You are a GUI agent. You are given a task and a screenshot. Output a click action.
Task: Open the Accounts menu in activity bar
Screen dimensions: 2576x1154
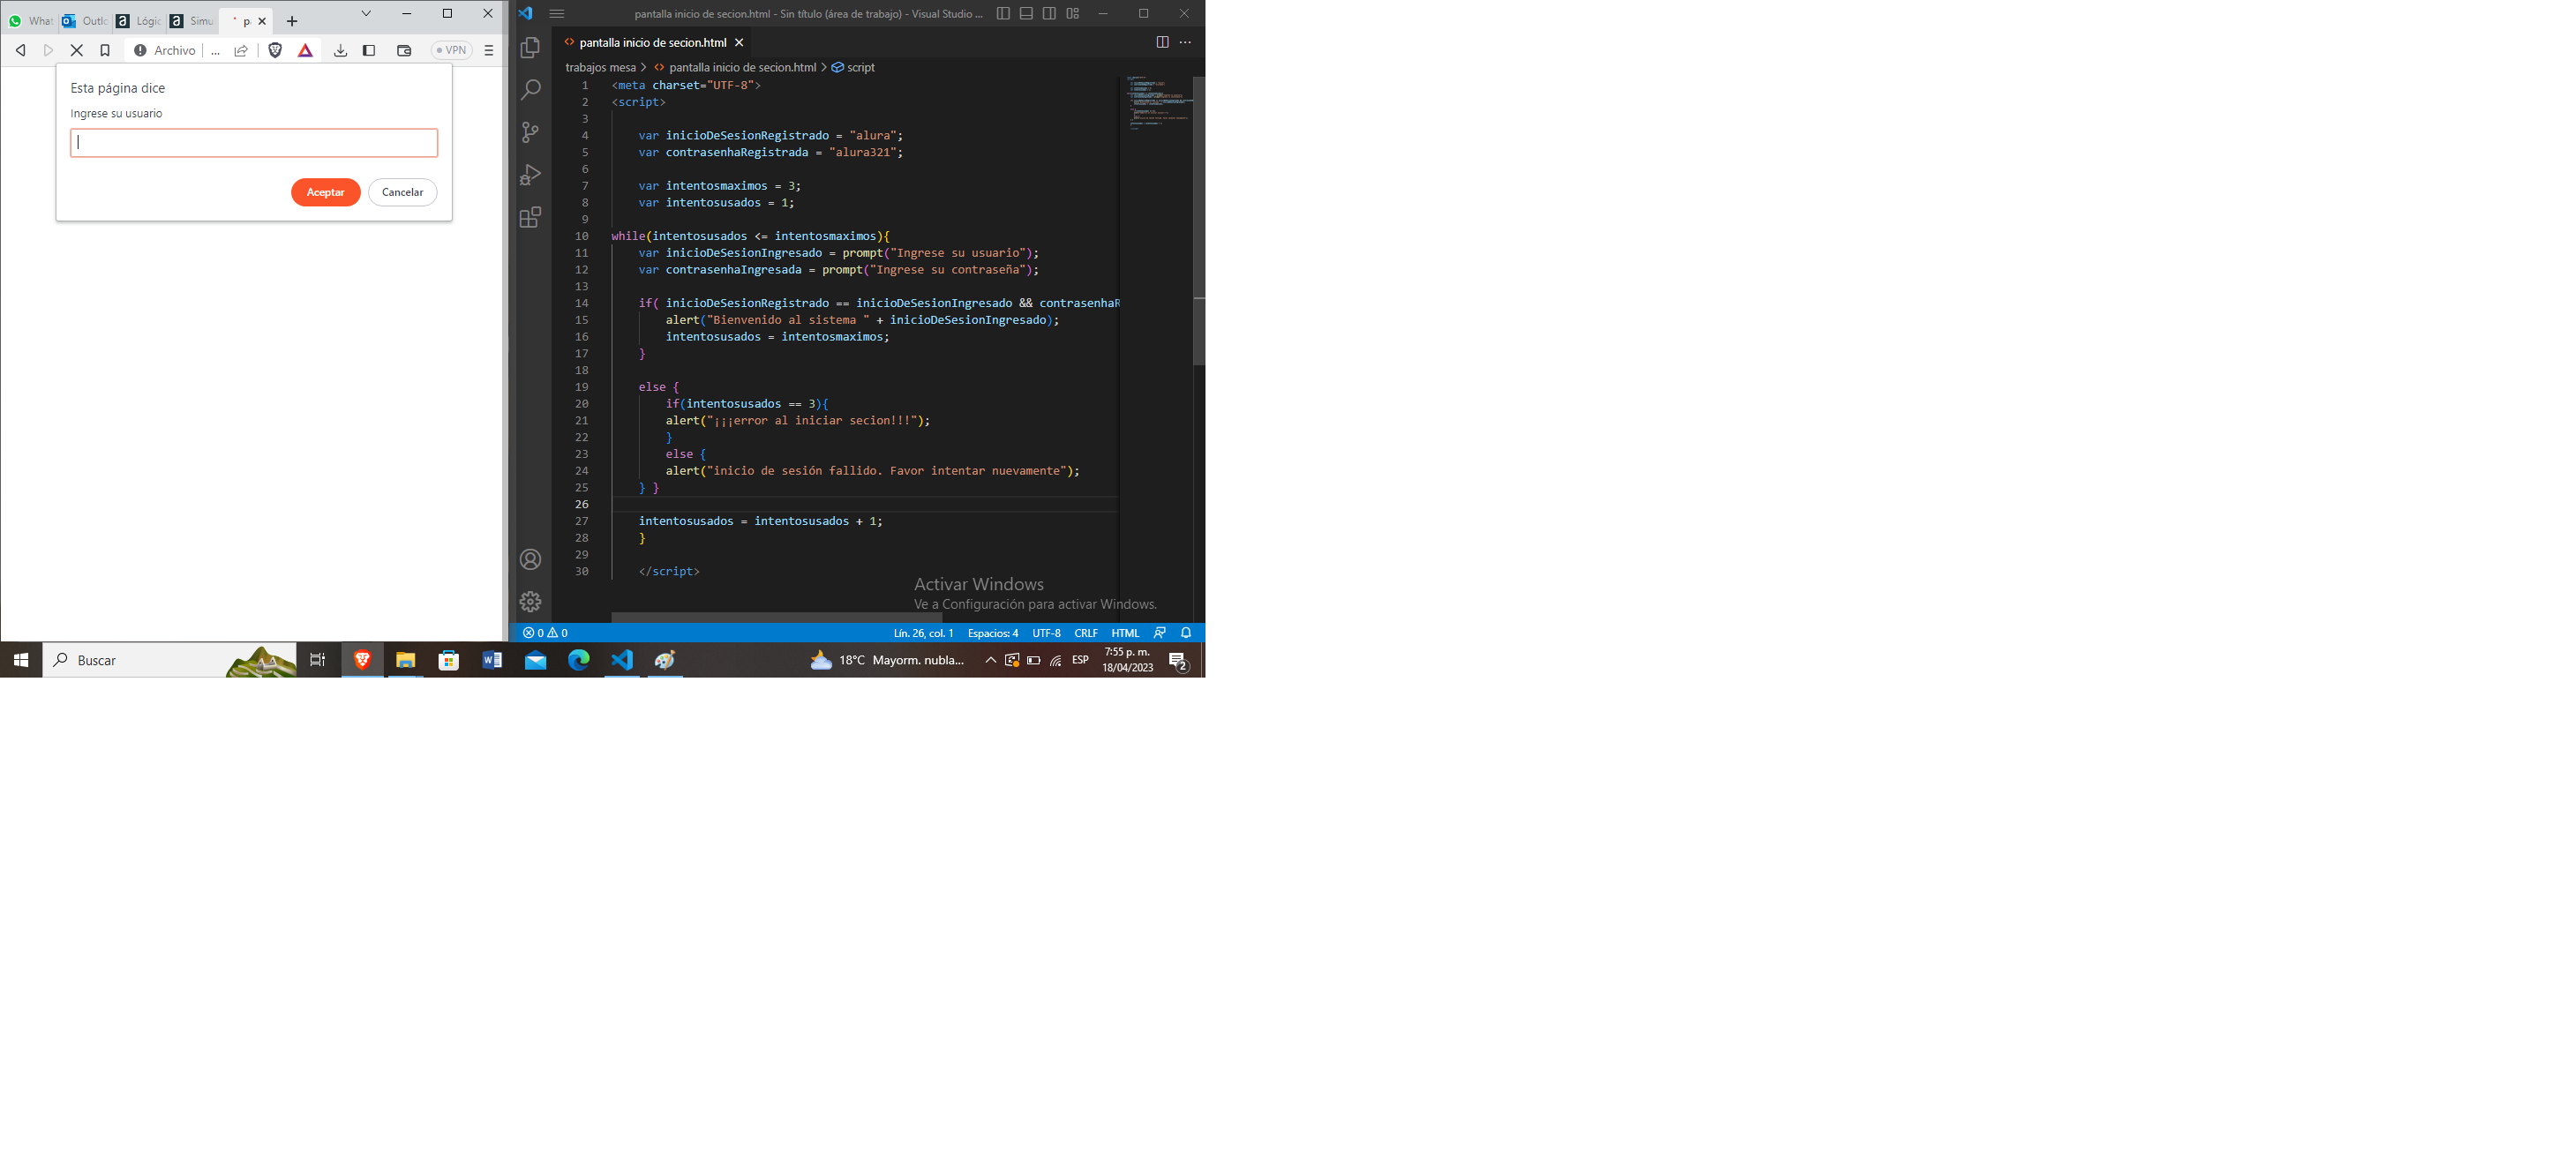click(x=530, y=559)
